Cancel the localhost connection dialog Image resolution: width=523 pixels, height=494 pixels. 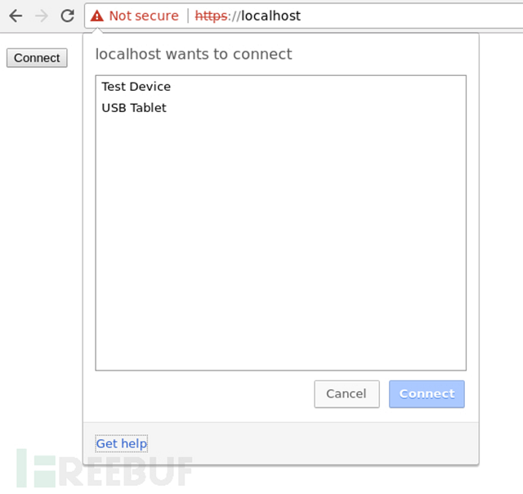pyautogui.click(x=346, y=394)
